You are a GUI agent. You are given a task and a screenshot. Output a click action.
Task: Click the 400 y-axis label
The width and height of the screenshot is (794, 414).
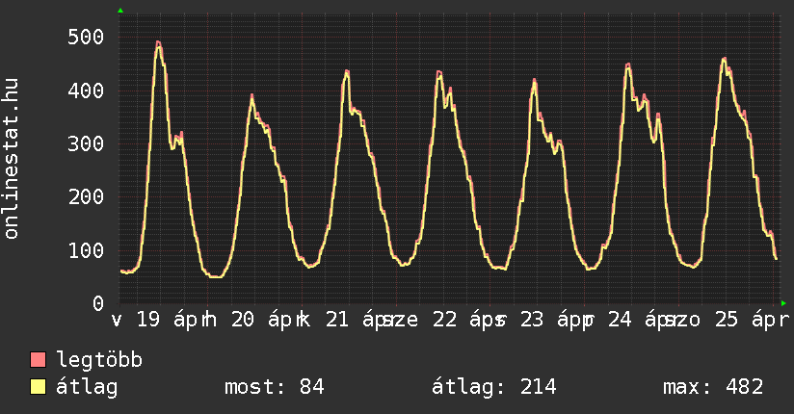point(86,91)
